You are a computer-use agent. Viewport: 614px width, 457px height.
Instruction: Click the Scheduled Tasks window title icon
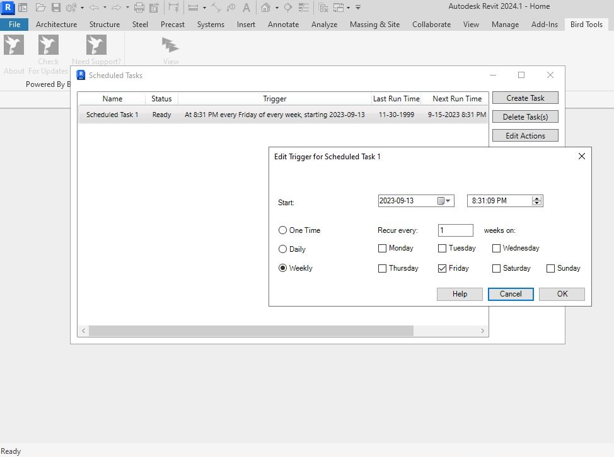point(81,75)
